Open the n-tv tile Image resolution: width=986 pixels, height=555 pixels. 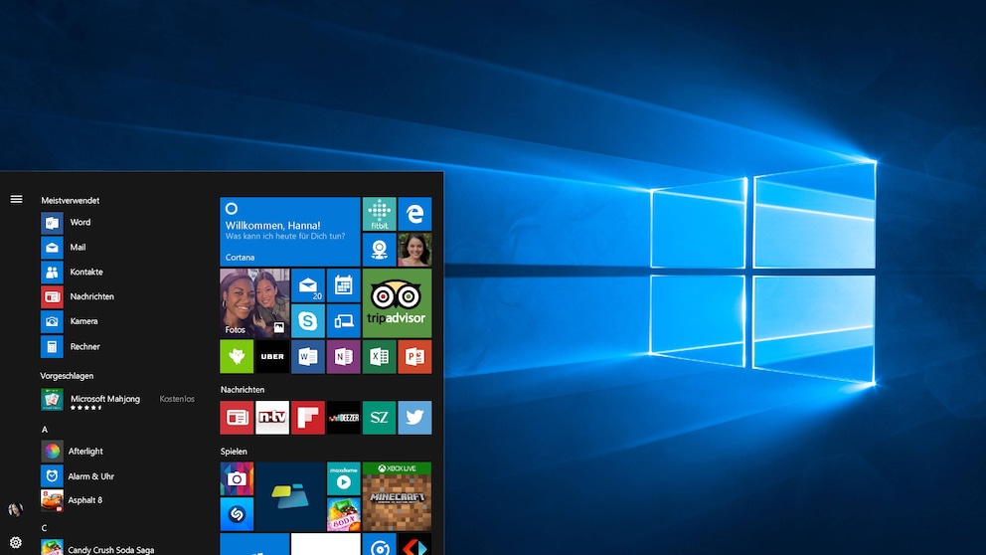click(272, 418)
